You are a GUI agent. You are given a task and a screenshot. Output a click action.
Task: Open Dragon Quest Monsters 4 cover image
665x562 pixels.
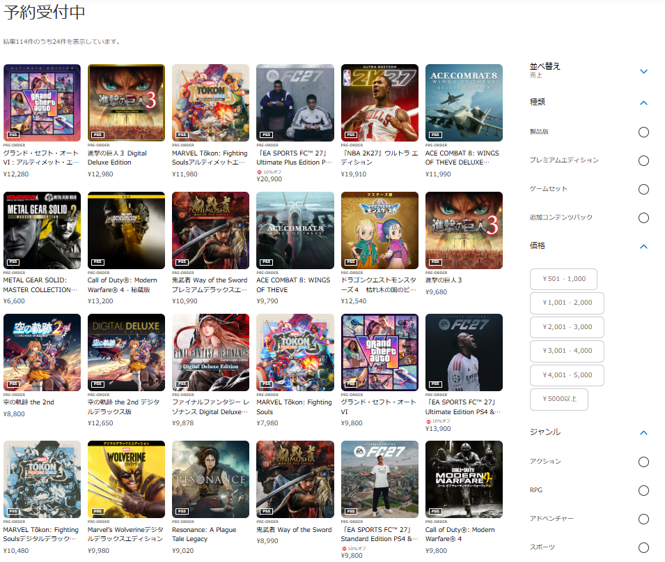click(380, 230)
